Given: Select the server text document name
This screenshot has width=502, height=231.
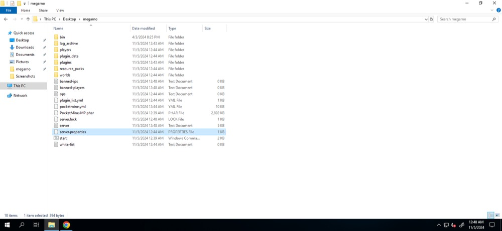Looking at the screenshot, I should (64, 126).
